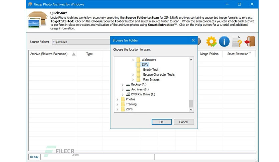Click the DVD RW Drive disc icon
Screen dimensions: 279x162
(x=128, y=94)
